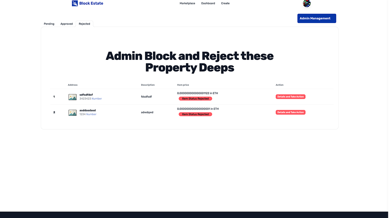The image size is (389, 218).
Task: Click the Block Estate logo icon
Action: (x=75, y=3)
